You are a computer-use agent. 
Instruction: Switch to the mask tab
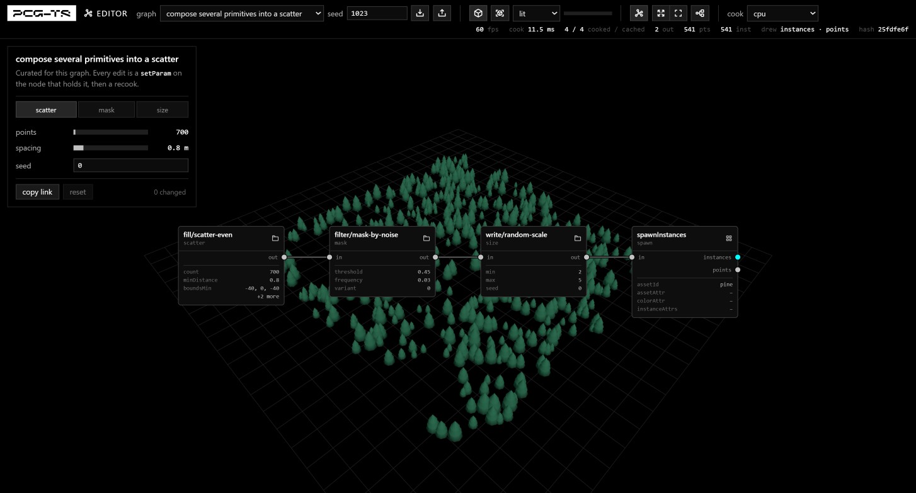[106, 110]
